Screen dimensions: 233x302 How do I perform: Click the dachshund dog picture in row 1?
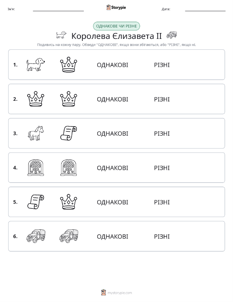pos(35,65)
